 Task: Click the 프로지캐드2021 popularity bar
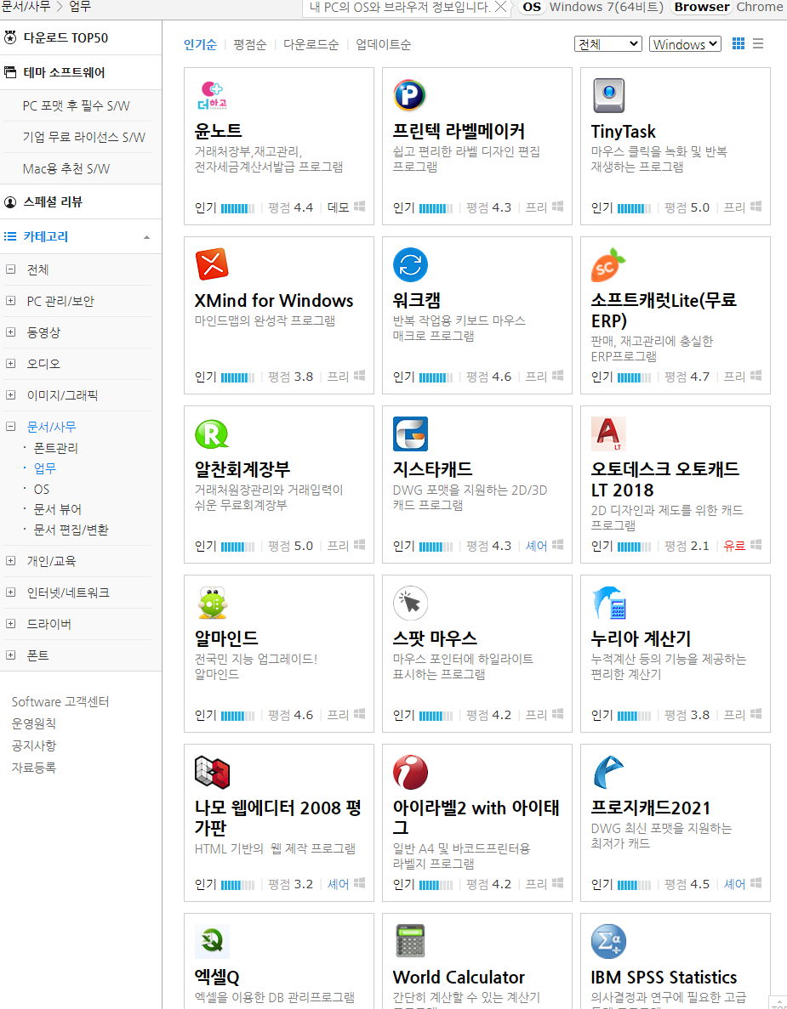(x=635, y=885)
